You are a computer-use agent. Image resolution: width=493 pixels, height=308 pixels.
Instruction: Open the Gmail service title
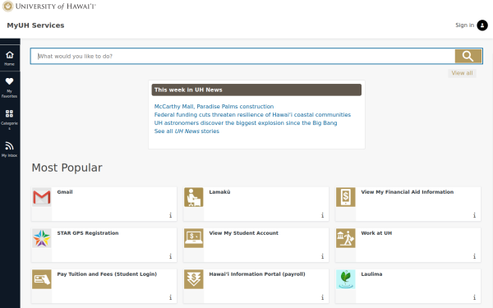click(65, 192)
